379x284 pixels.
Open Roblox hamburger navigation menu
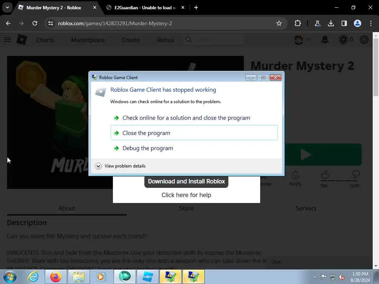[7, 40]
